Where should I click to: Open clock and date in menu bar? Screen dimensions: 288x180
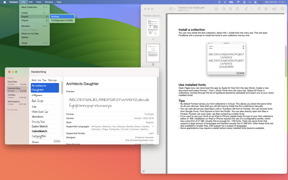point(274,2)
